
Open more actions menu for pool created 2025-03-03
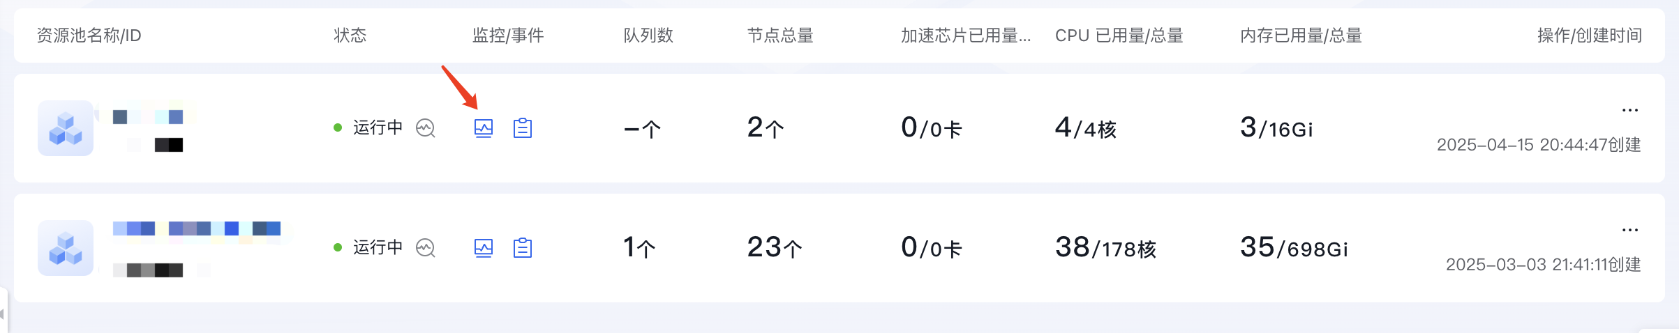1630,230
